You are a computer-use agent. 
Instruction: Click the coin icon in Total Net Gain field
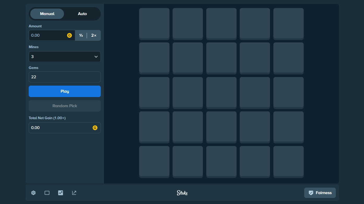pos(95,128)
